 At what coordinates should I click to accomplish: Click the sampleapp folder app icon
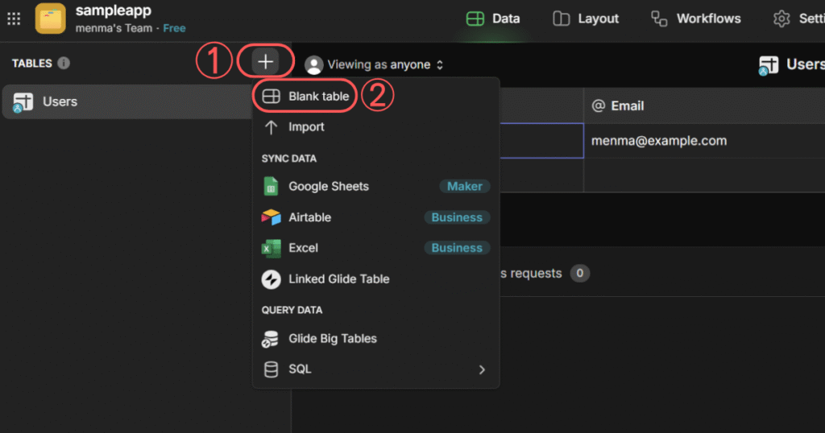51,19
